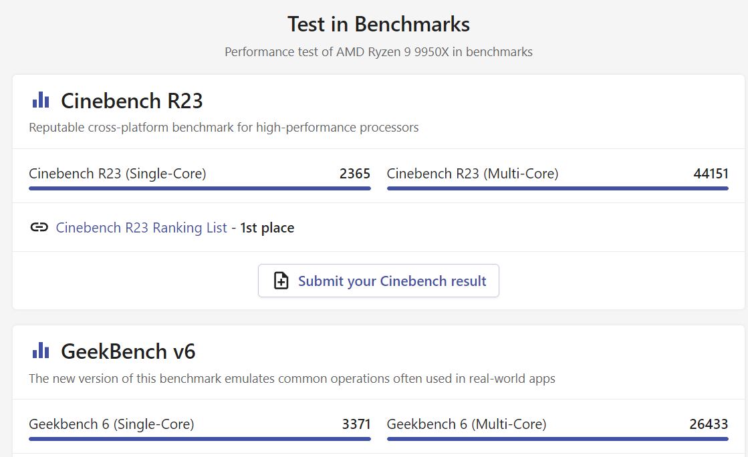Click the Cinebench R23 bar chart icon
The width and height of the screenshot is (748, 457).
(x=41, y=100)
